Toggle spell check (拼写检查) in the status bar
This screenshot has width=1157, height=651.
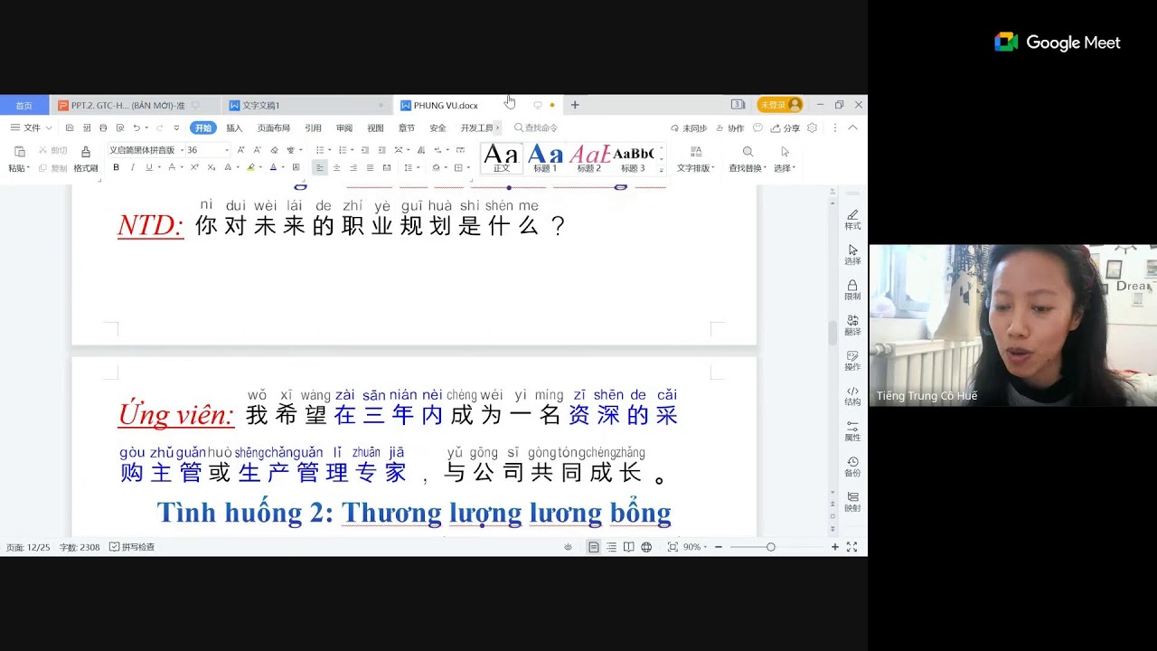(x=132, y=547)
